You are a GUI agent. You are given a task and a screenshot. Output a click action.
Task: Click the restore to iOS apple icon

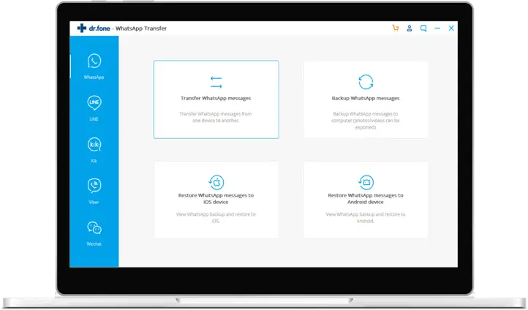pos(216,183)
